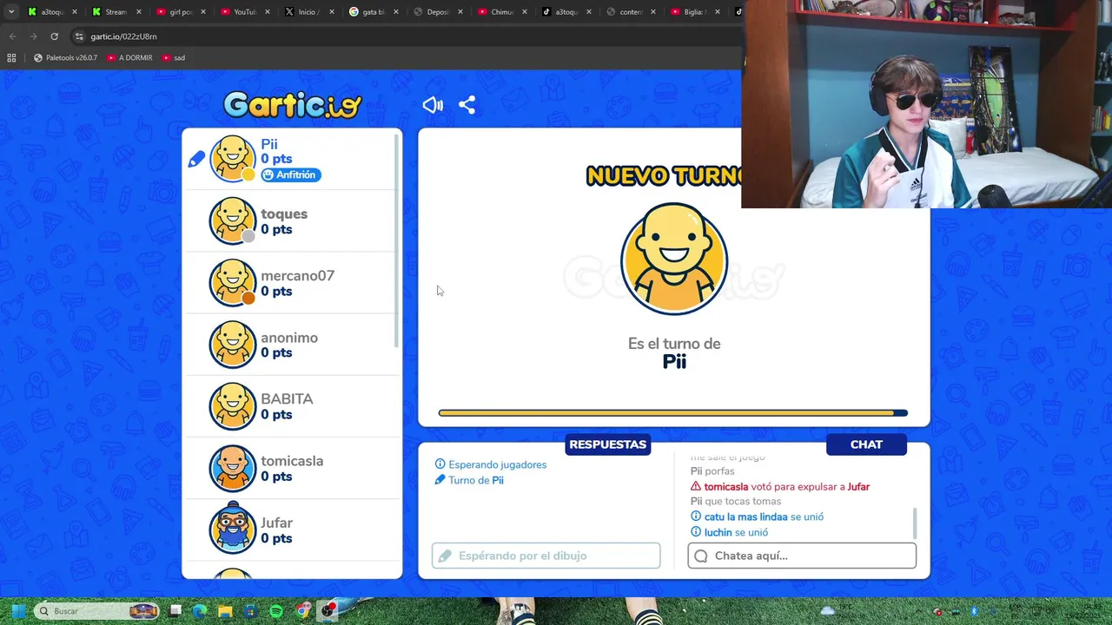
Task: Launch Microsoft Edge from taskbar
Action: click(200, 611)
